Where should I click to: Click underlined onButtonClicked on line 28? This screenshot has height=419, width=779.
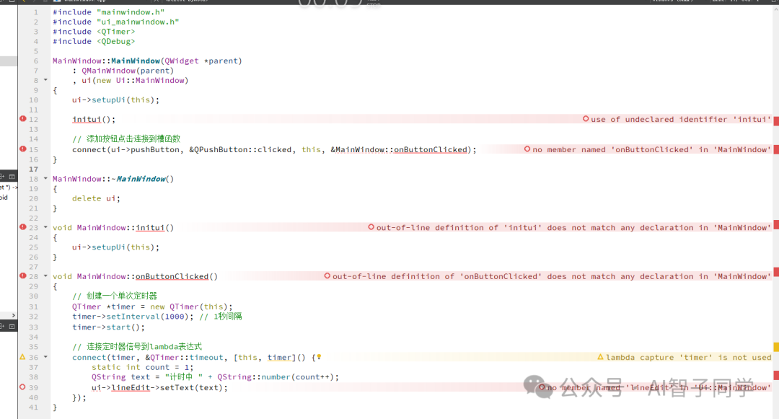coord(172,276)
